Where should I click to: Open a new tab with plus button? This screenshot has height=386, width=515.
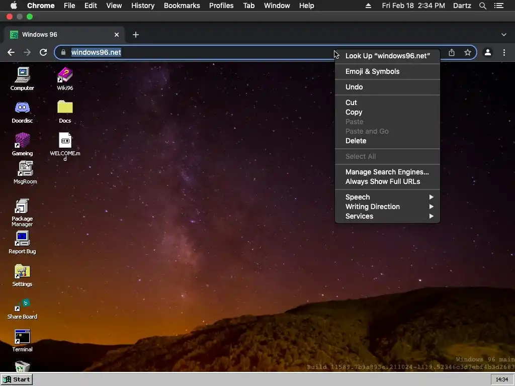click(x=136, y=35)
